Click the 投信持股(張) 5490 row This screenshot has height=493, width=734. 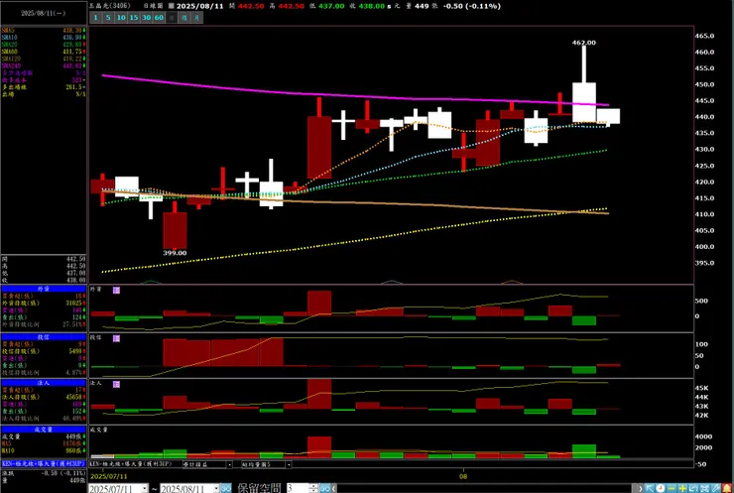(44, 351)
